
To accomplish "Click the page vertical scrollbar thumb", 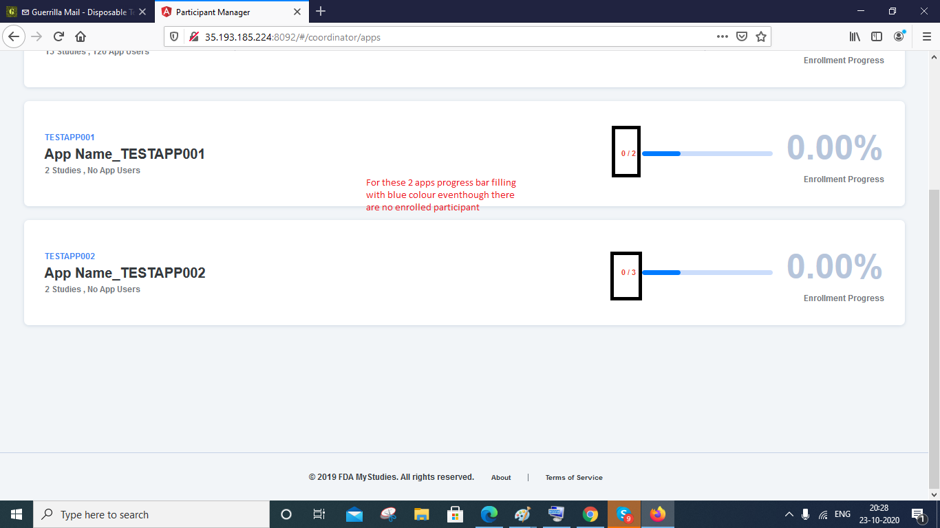I will [x=934, y=338].
